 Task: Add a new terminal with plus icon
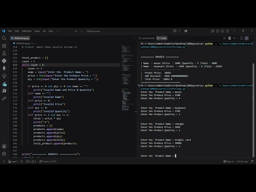234,38
